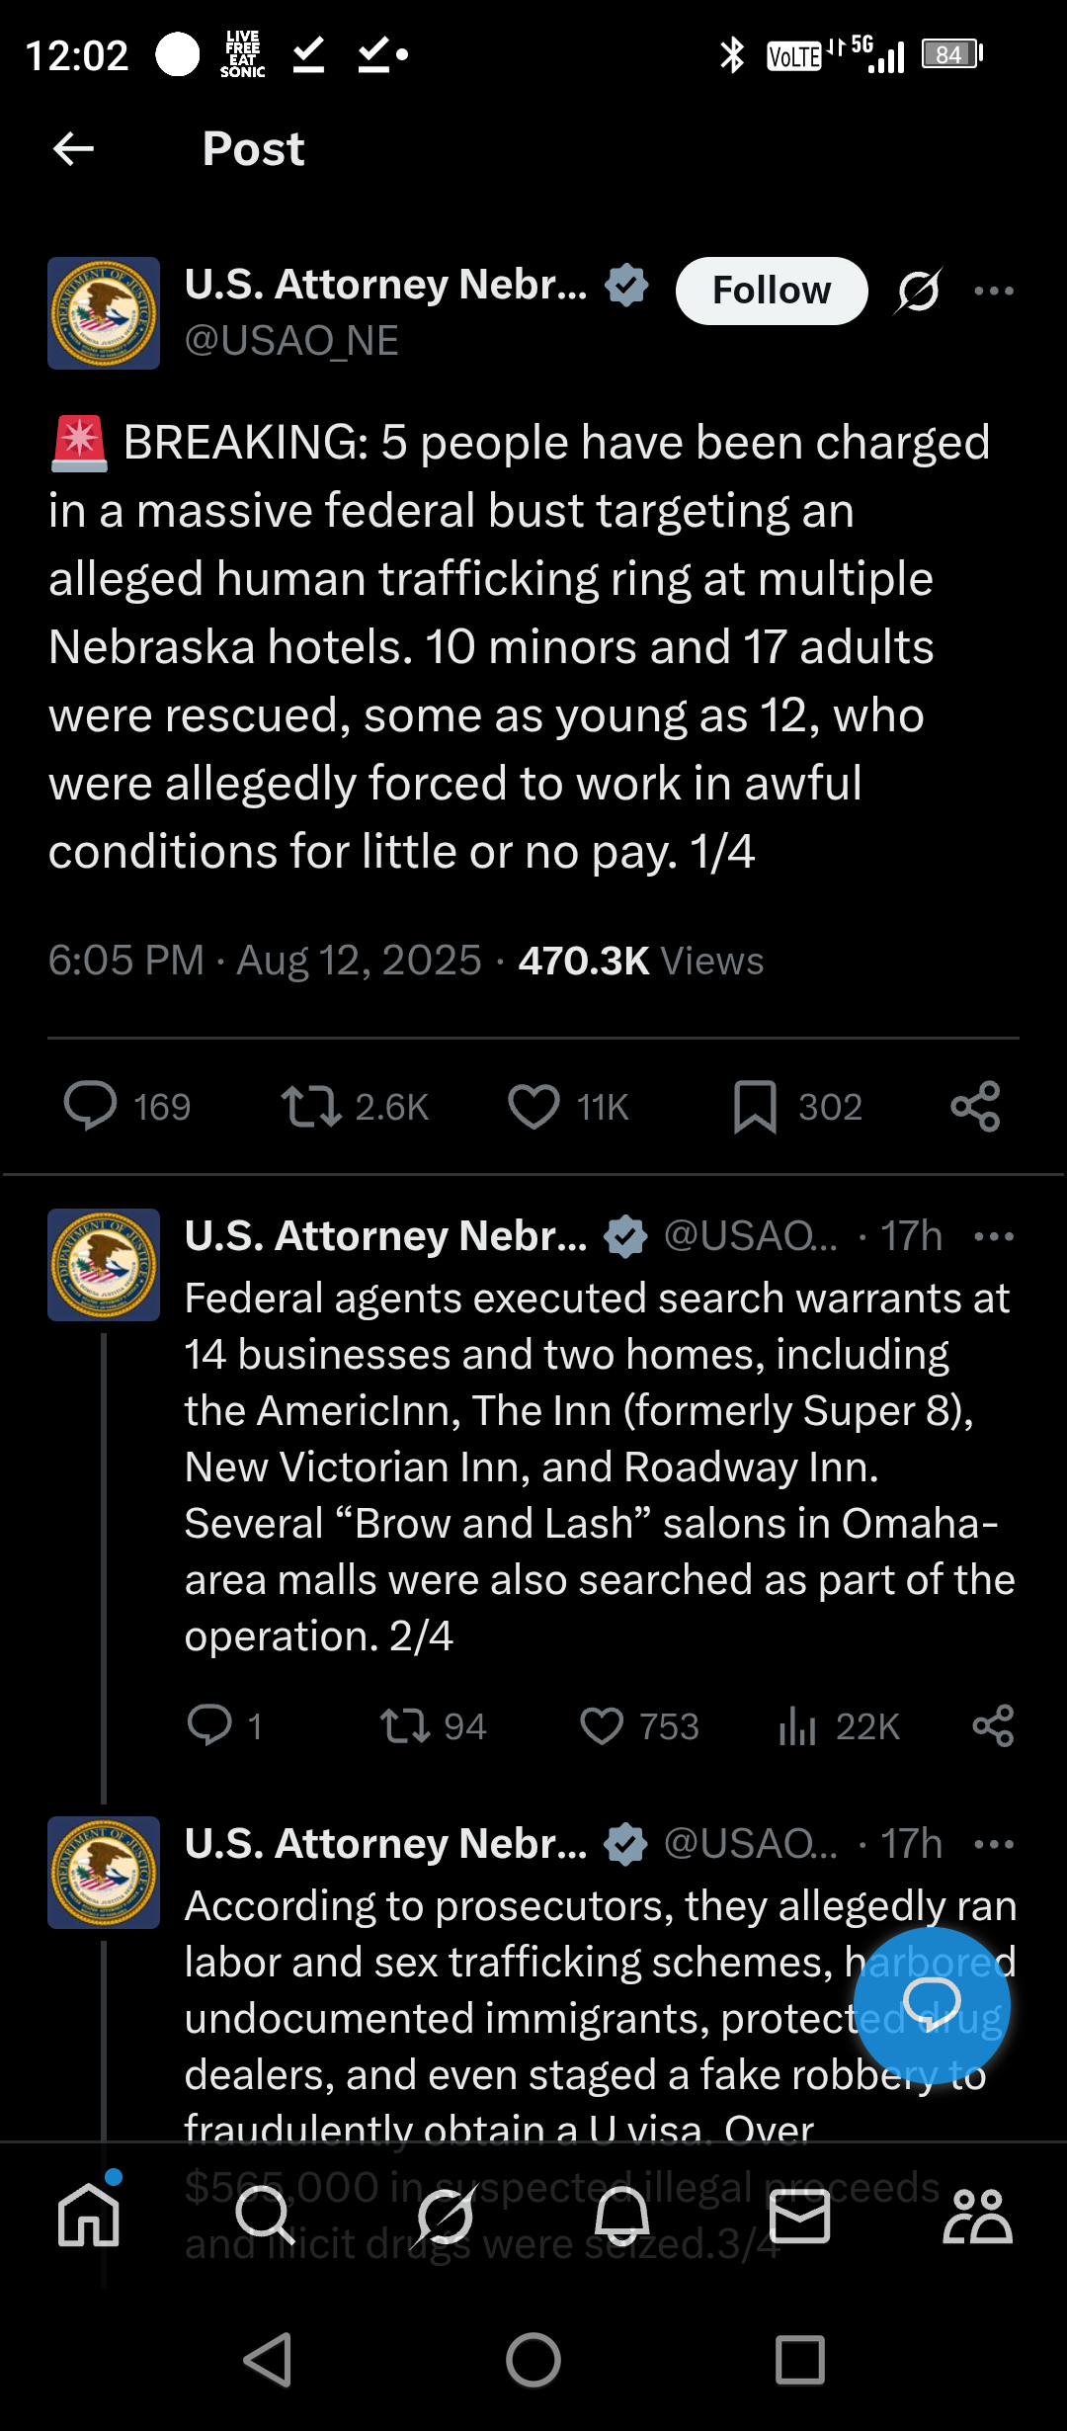Open the @USAO_NE profile handle
Viewport: 1067px width, 2431px height.
[291, 341]
